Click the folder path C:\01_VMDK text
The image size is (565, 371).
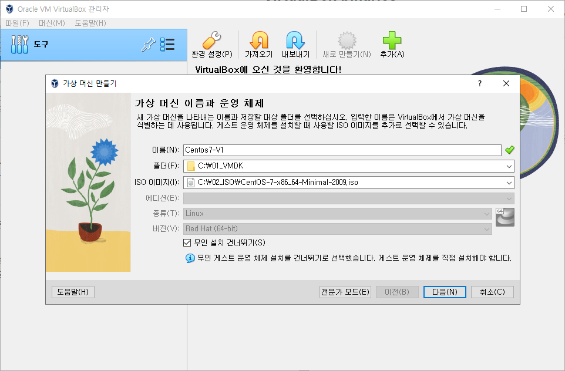[x=220, y=166]
